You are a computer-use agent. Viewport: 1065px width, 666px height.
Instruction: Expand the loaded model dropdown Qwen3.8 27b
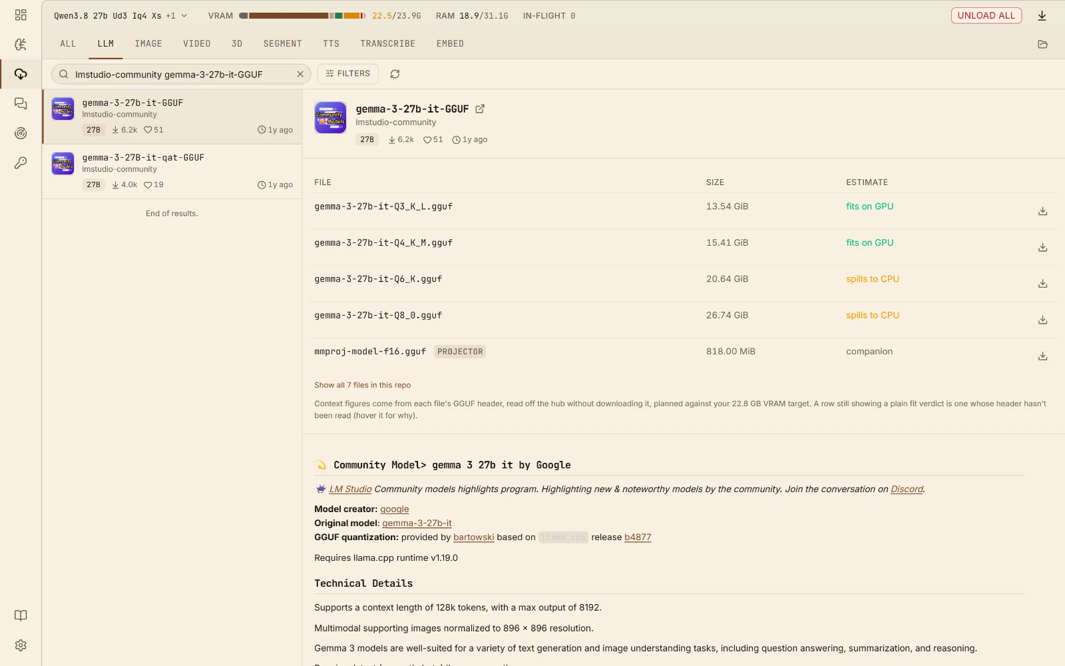120,15
